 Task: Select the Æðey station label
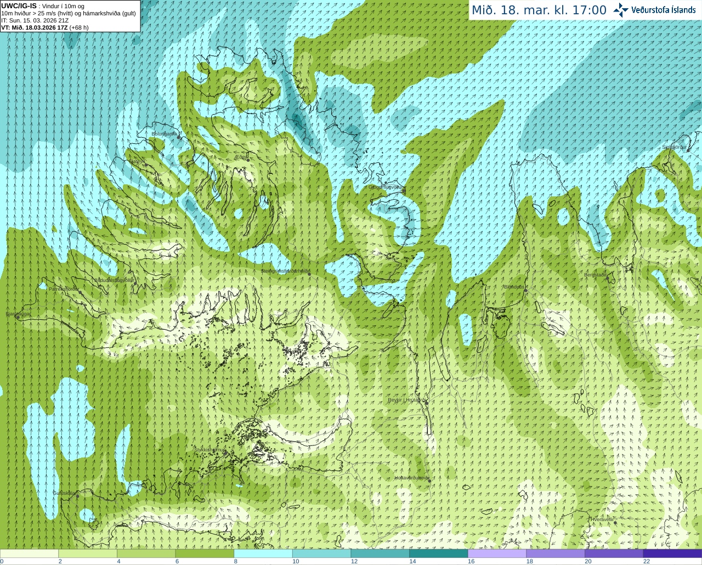pos(241,156)
